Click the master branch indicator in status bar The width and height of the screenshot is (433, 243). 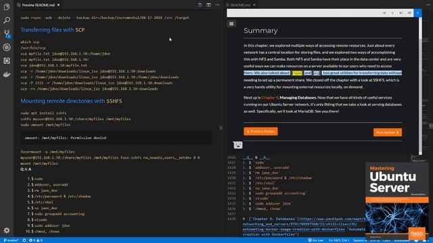11,240
